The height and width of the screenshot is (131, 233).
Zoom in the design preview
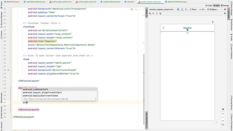click(x=223, y=114)
